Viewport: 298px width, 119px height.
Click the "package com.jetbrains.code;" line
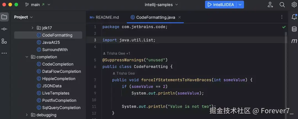pyautogui.click(x=135, y=27)
